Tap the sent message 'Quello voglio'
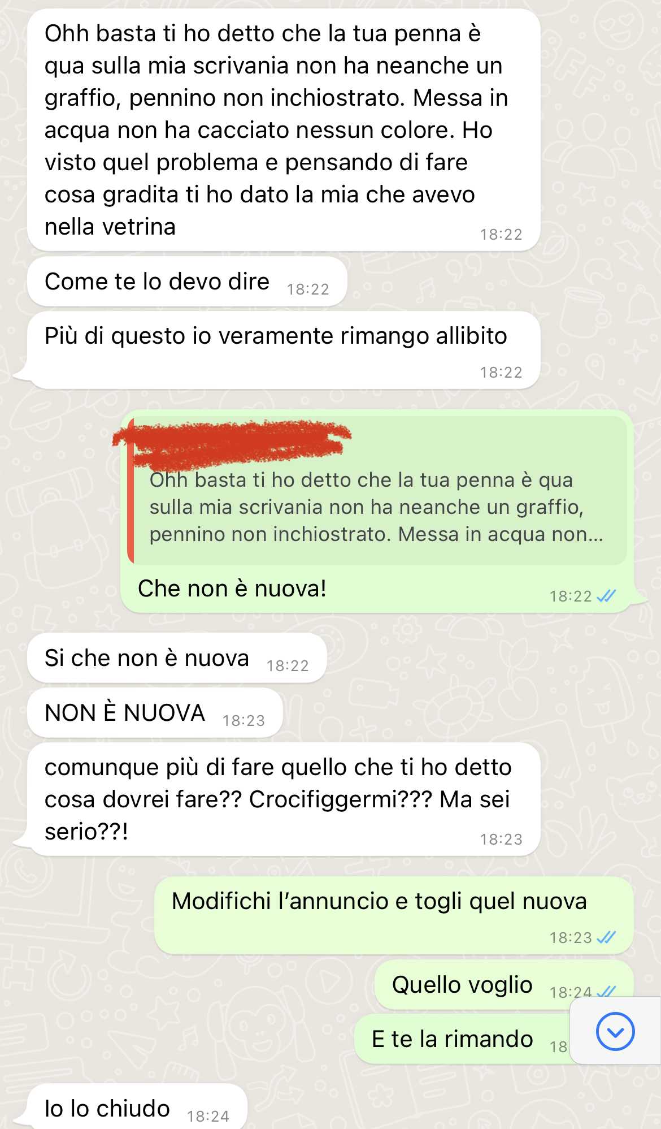Screen dimensions: 661x1129 pyautogui.click(x=504, y=985)
